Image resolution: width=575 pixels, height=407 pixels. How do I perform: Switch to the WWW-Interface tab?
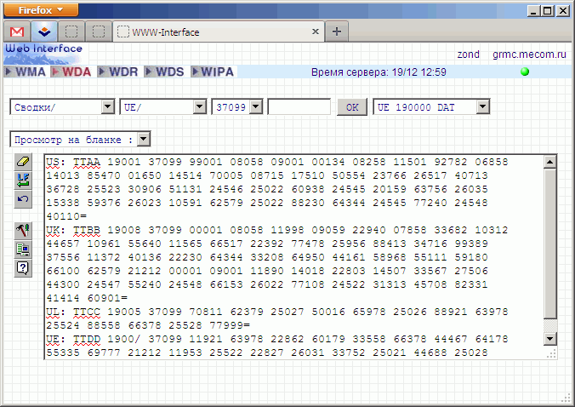(x=219, y=32)
